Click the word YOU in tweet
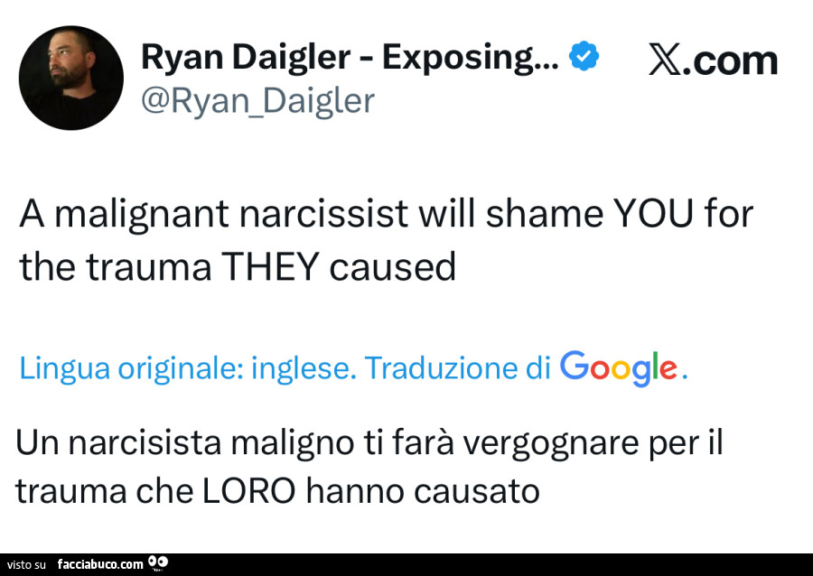813x576 pixels. 653,213
